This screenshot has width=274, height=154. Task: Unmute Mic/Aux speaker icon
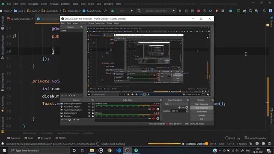154,118
